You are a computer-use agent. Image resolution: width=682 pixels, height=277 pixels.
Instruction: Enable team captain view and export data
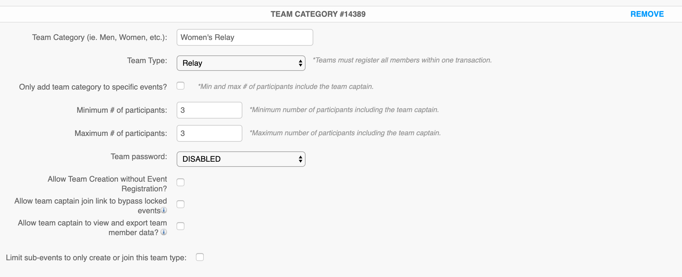click(180, 226)
